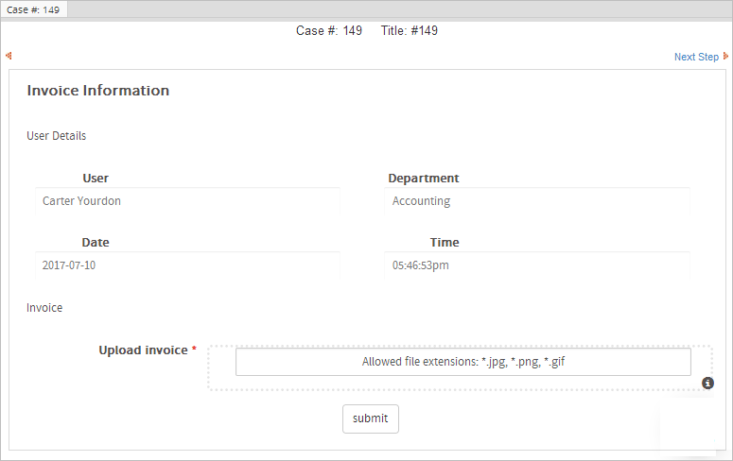Screen dimensions: 733x461
Task: Click the User Details section label
Action: (57, 136)
